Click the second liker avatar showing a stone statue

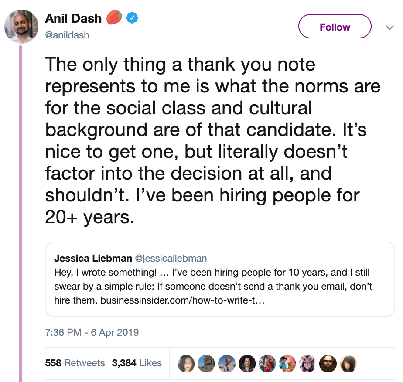[206, 364]
